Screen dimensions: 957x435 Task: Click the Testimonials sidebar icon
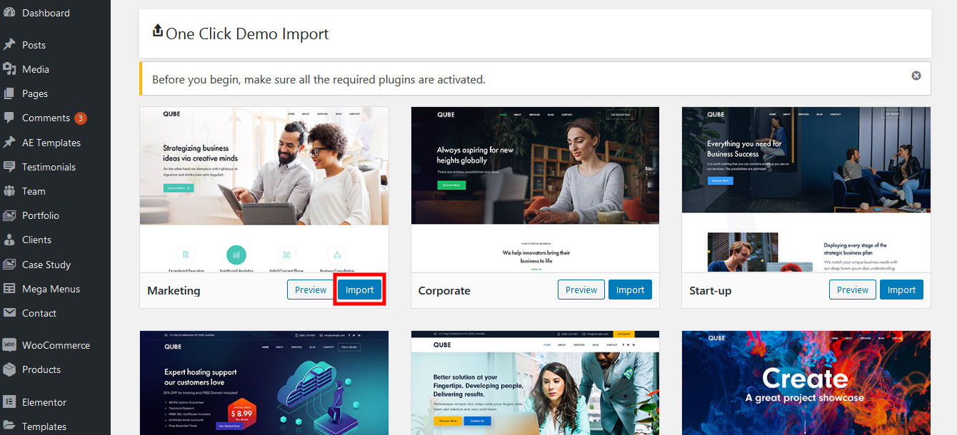[9, 167]
